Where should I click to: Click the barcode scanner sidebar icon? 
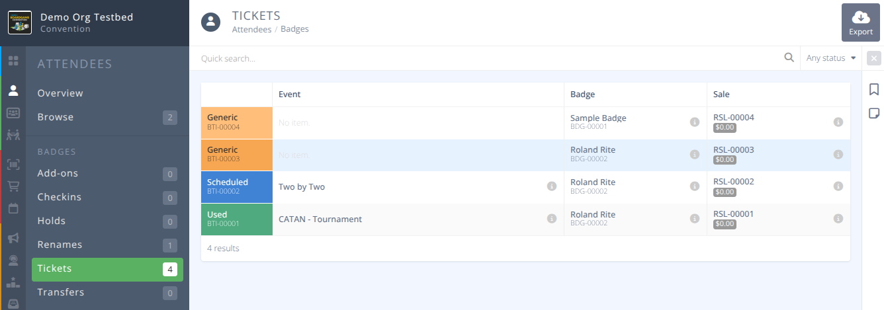tap(13, 165)
